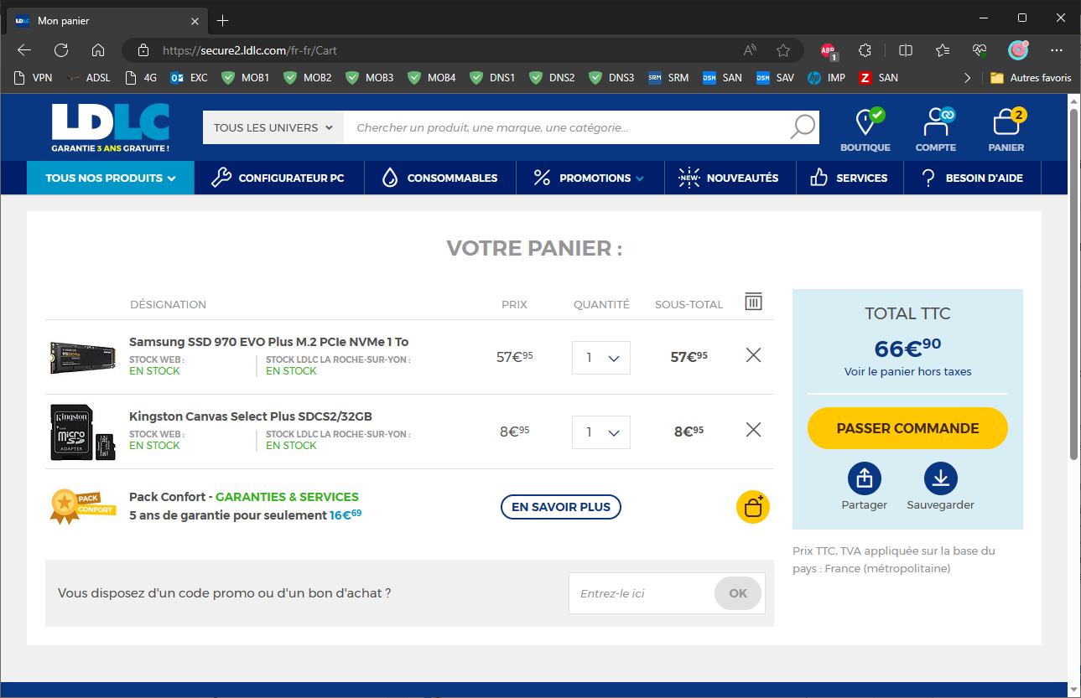Image resolution: width=1081 pixels, height=698 pixels.
Task: Click the Sauvegarder download icon
Action: tap(940, 478)
